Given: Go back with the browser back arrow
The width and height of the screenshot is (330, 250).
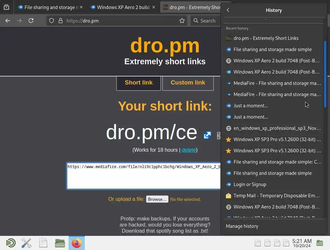Looking at the screenshot, I should (x=8, y=21).
